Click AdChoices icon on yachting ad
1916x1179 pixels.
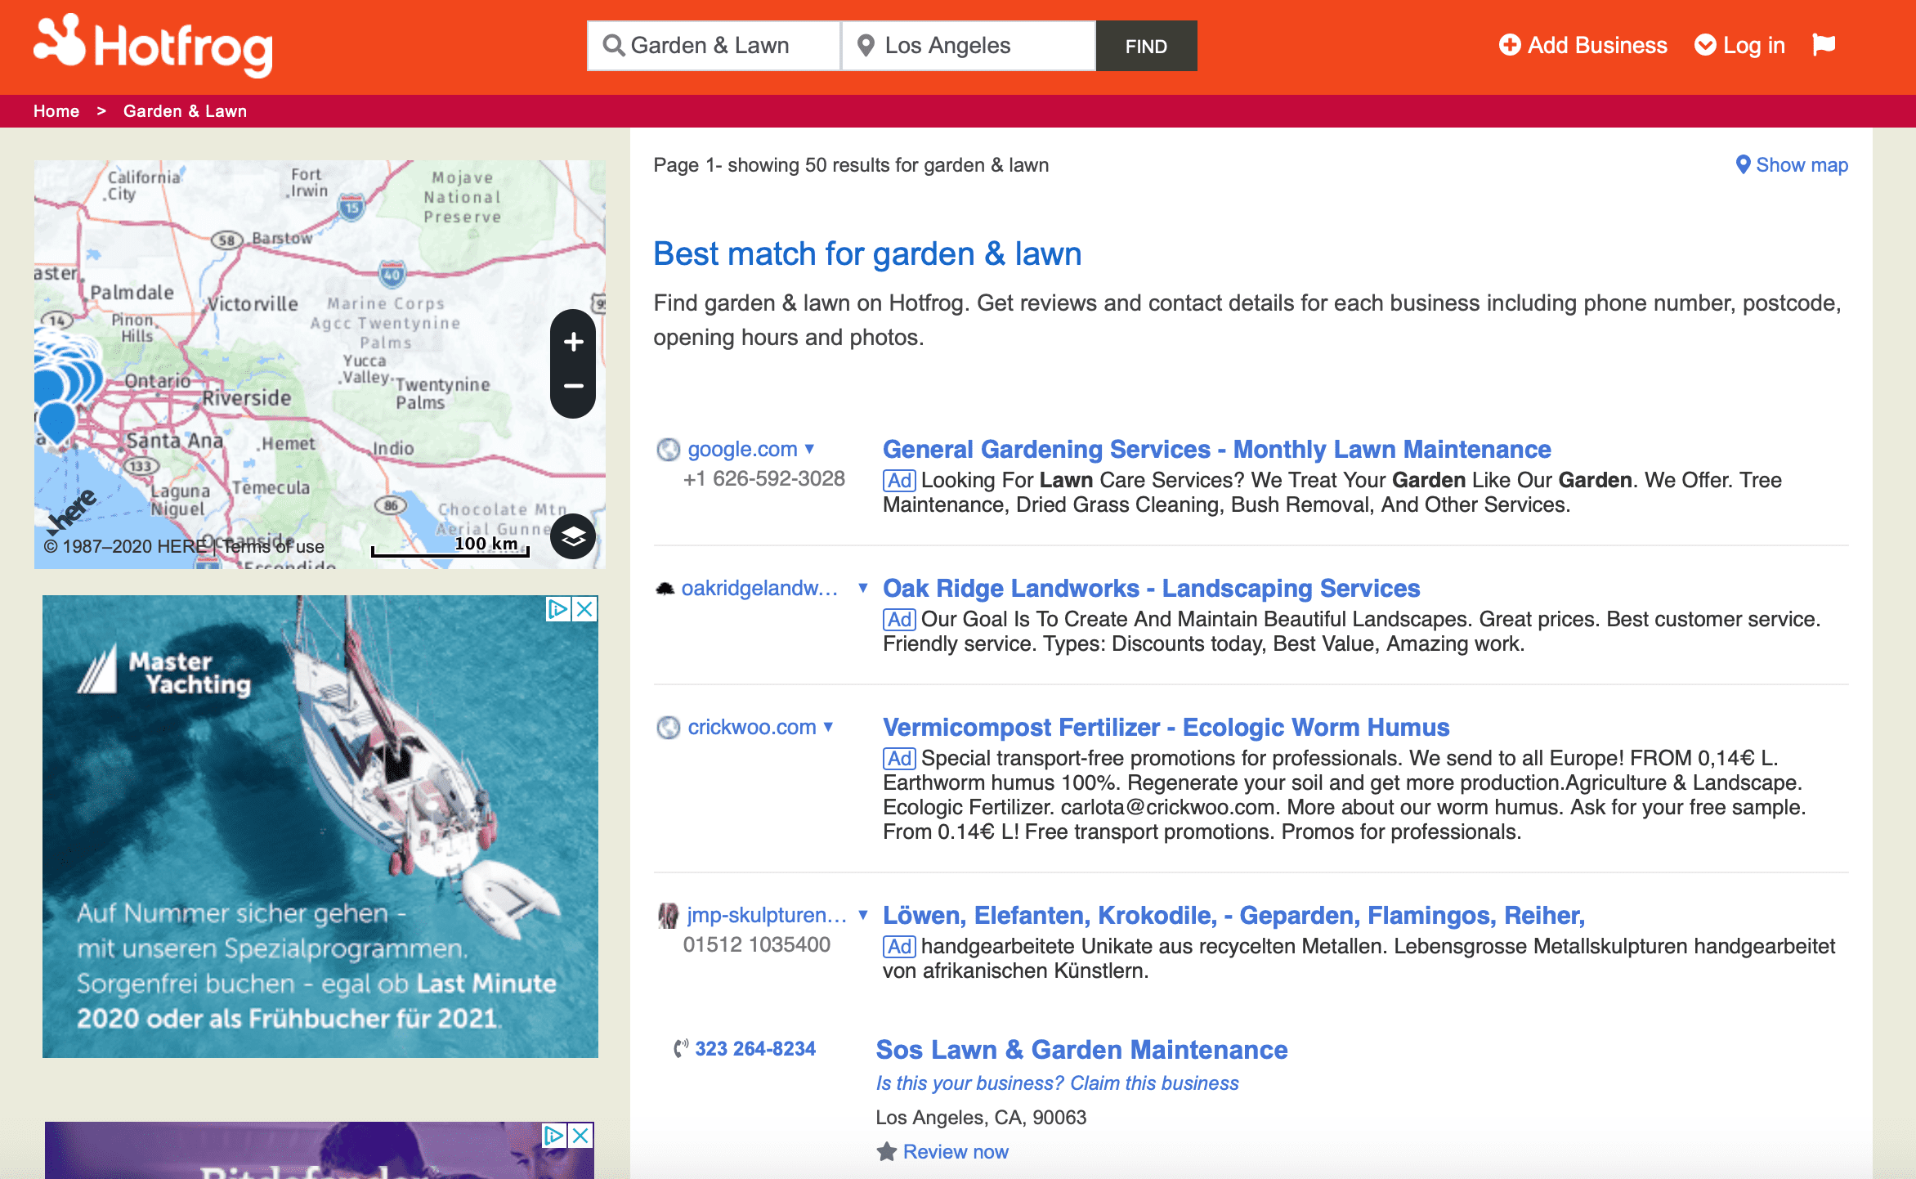558,609
